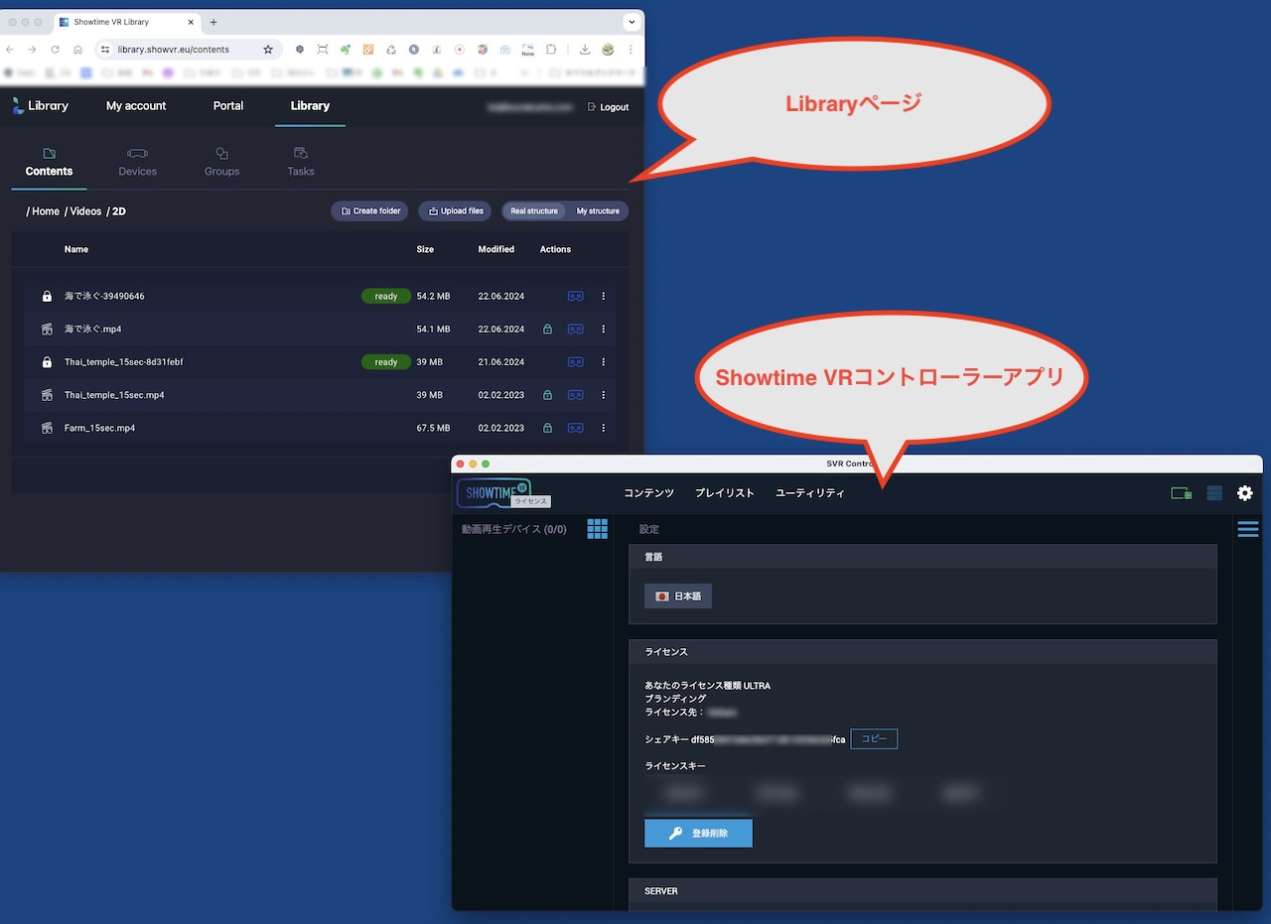Open more options for 海で泳ぐ-39490646 row
1271x924 pixels.
603,296
